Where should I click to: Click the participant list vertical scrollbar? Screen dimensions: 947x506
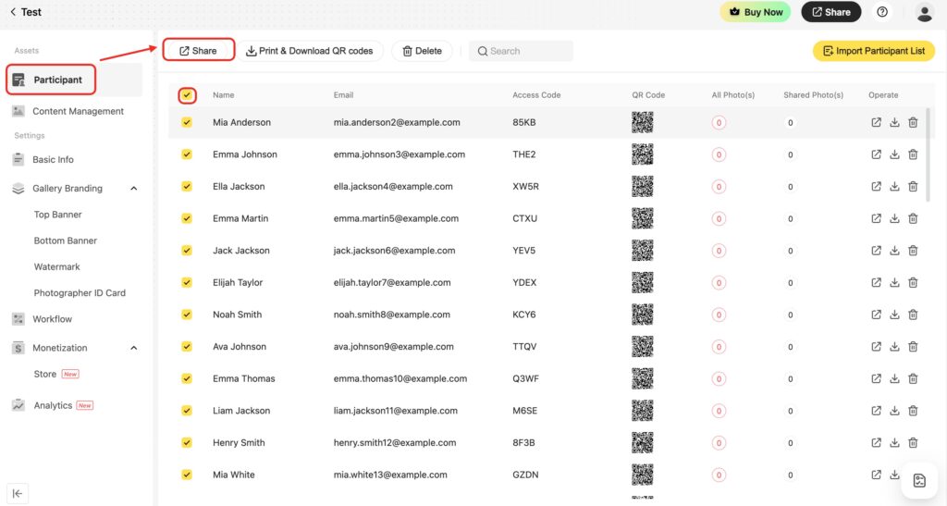click(x=928, y=157)
